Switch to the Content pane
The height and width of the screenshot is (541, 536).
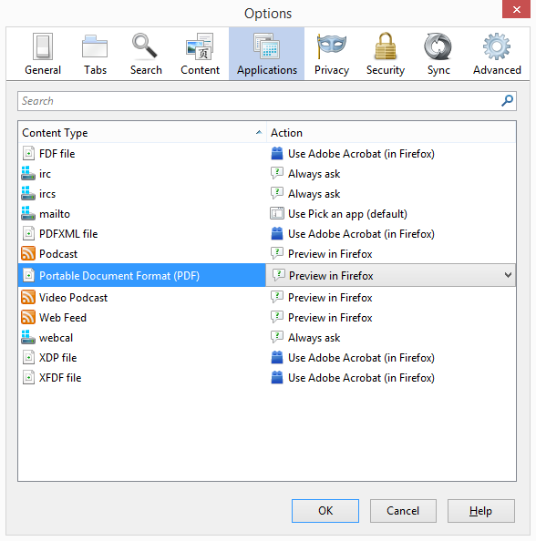coord(200,54)
